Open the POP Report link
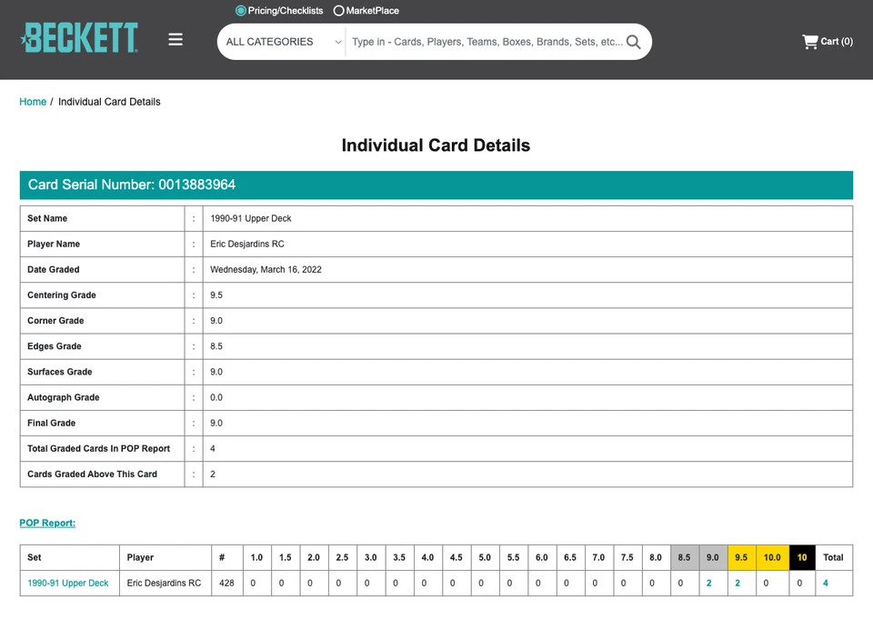The image size is (873, 619). (x=47, y=523)
